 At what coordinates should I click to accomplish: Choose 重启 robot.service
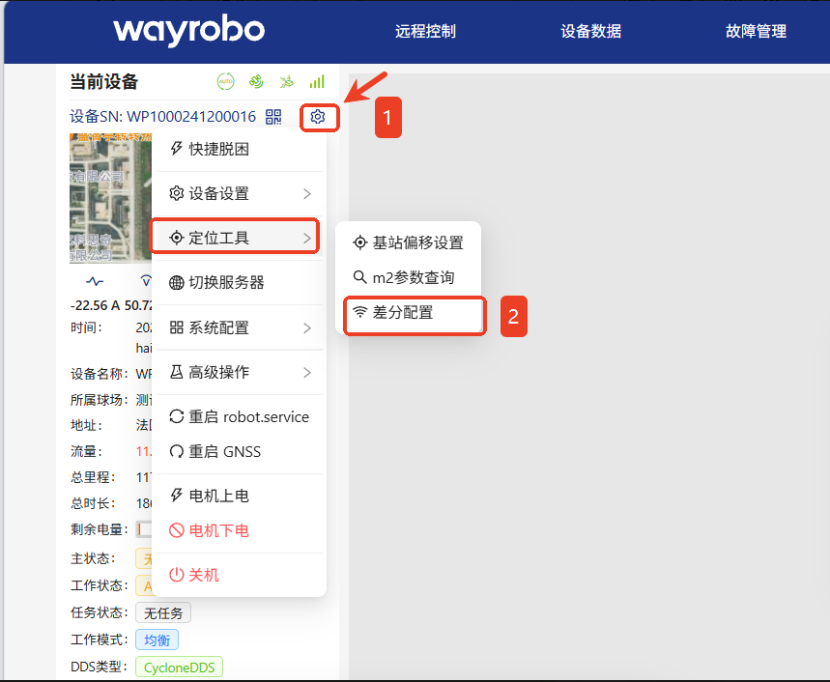point(240,416)
